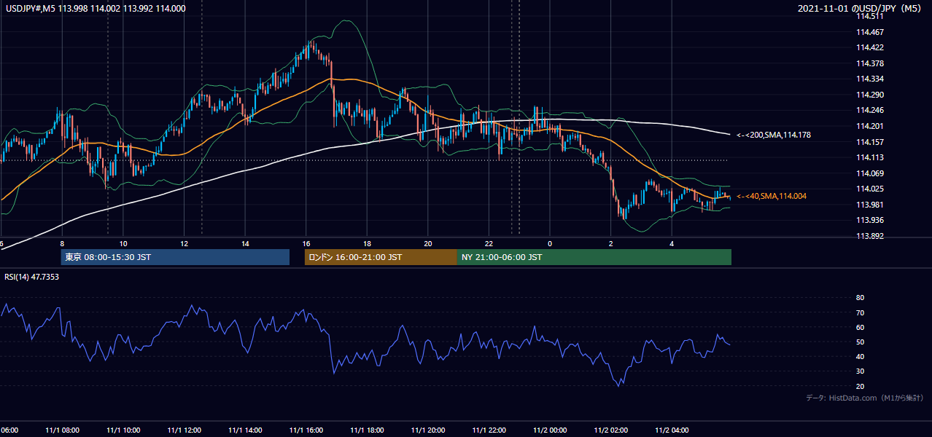Click the 113.981 price axis label

point(870,205)
